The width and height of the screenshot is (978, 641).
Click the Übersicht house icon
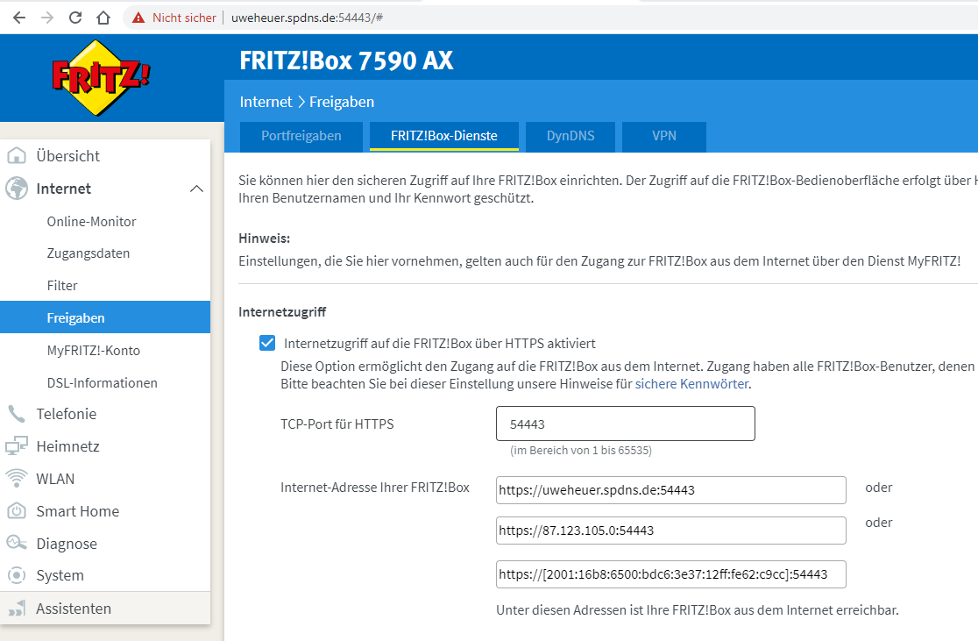[17, 156]
